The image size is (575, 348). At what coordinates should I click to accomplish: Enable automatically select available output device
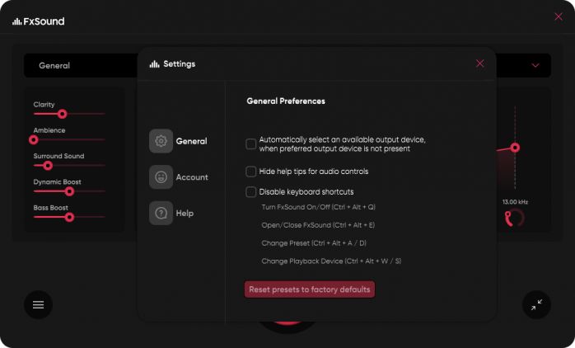point(250,143)
